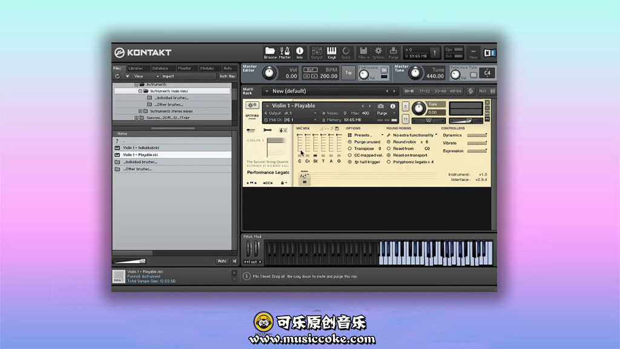620x349 pixels.
Task: Select the 17-32 rack page tab
Action: pyautogui.click(x=424, y=91)
